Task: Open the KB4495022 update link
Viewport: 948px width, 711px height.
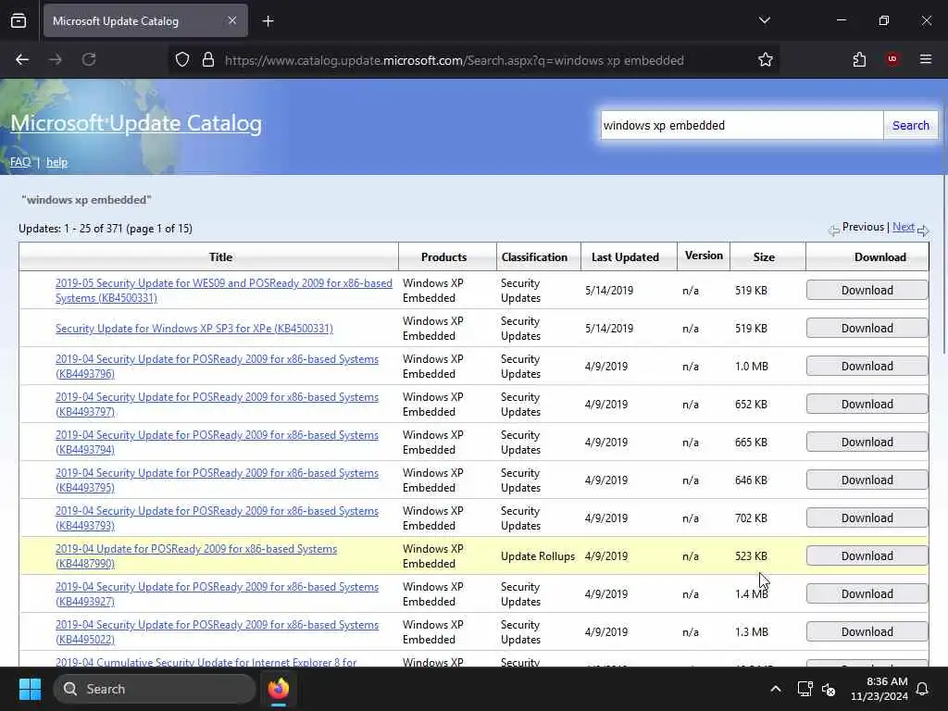Action: tap(217, 631)
